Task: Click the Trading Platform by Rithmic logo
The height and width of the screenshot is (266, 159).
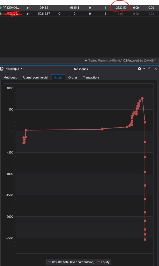Action: point(103,60)
